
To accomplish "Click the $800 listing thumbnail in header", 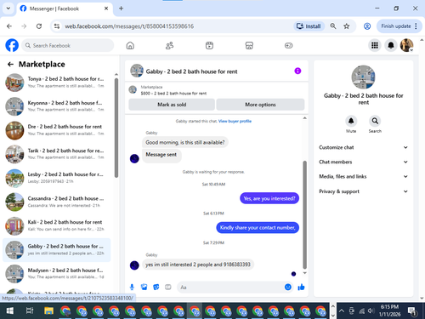I will pos(133,89).
